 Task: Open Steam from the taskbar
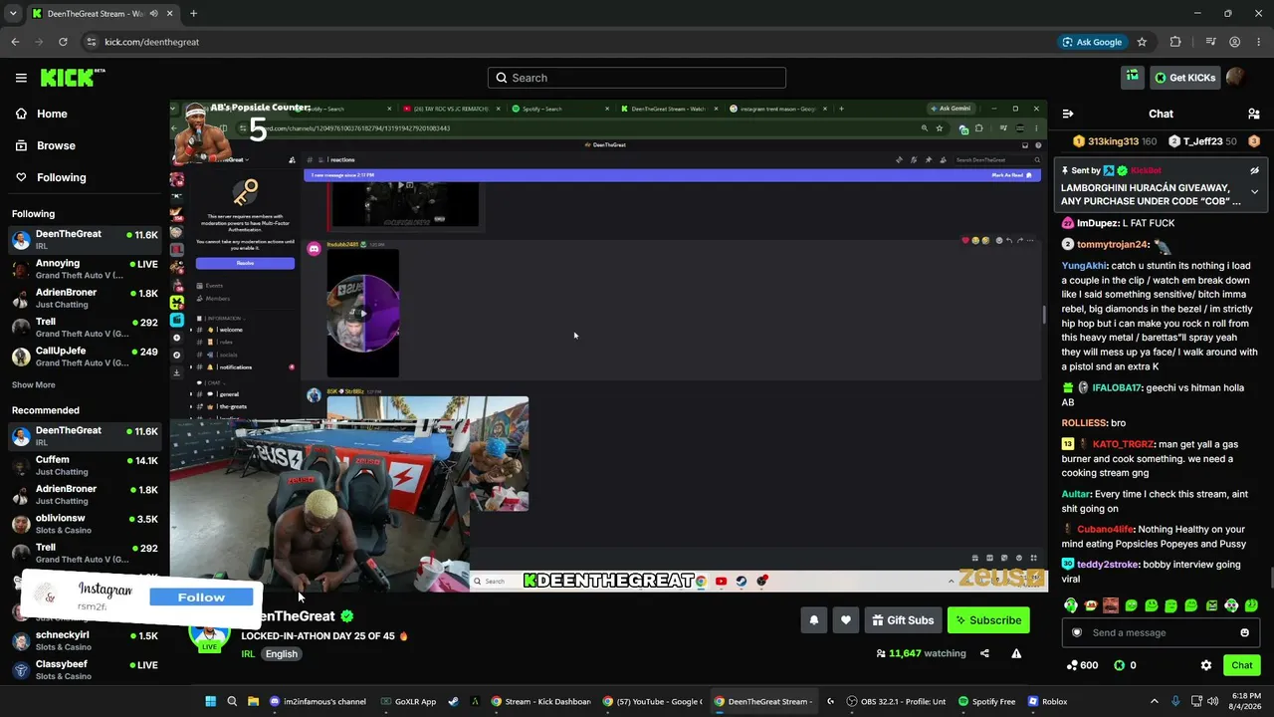click(x=453, y=701)
